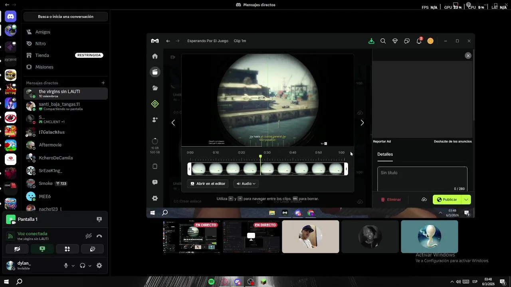Go to Medal Home in sidebar

(155, 56)
